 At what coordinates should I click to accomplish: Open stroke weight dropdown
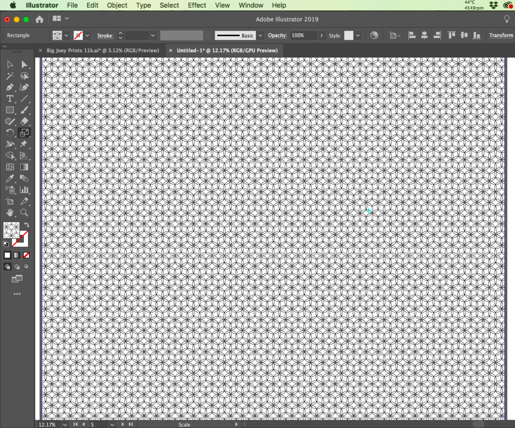[x=153, y=35]
